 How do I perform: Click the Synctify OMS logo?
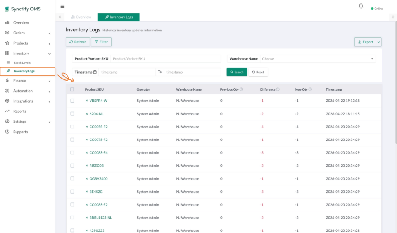coord(23,9)
